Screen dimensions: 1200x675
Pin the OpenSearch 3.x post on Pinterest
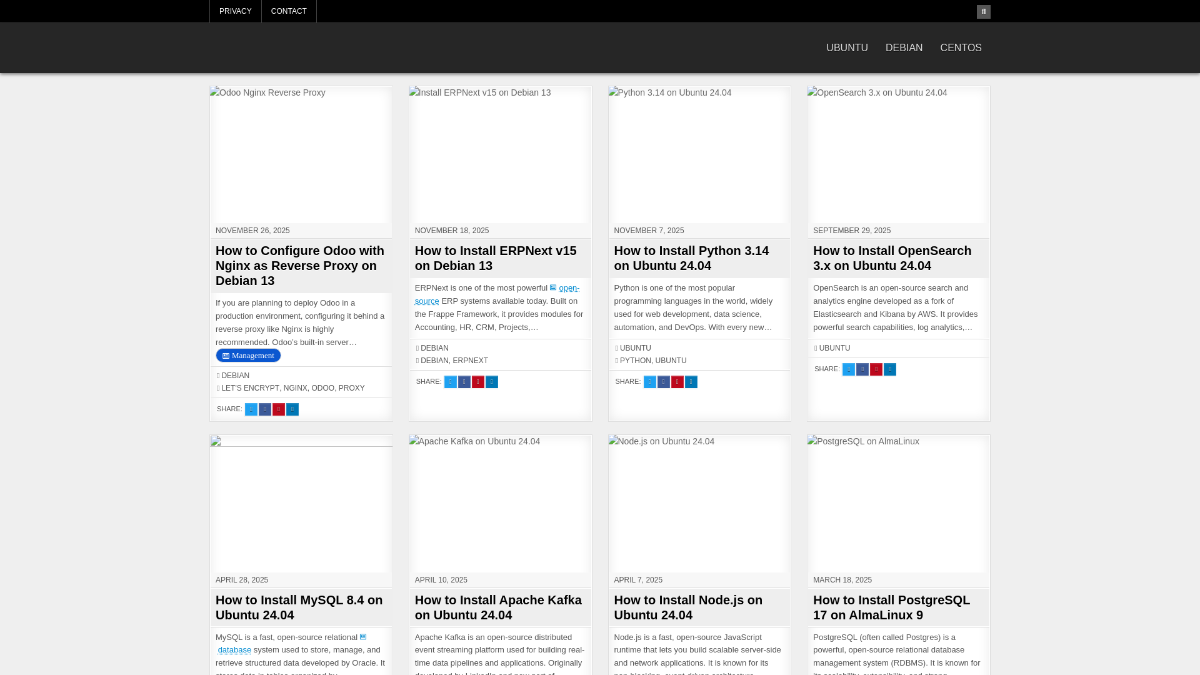click(876, 369)
